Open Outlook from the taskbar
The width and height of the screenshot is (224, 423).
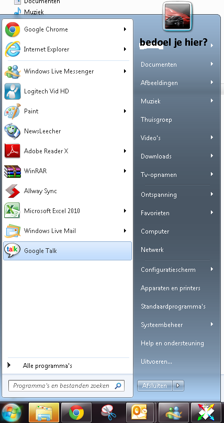pos(140,413)
